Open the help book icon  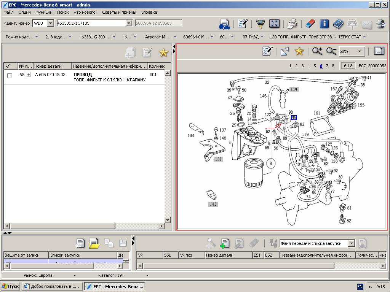pos(338,24)
